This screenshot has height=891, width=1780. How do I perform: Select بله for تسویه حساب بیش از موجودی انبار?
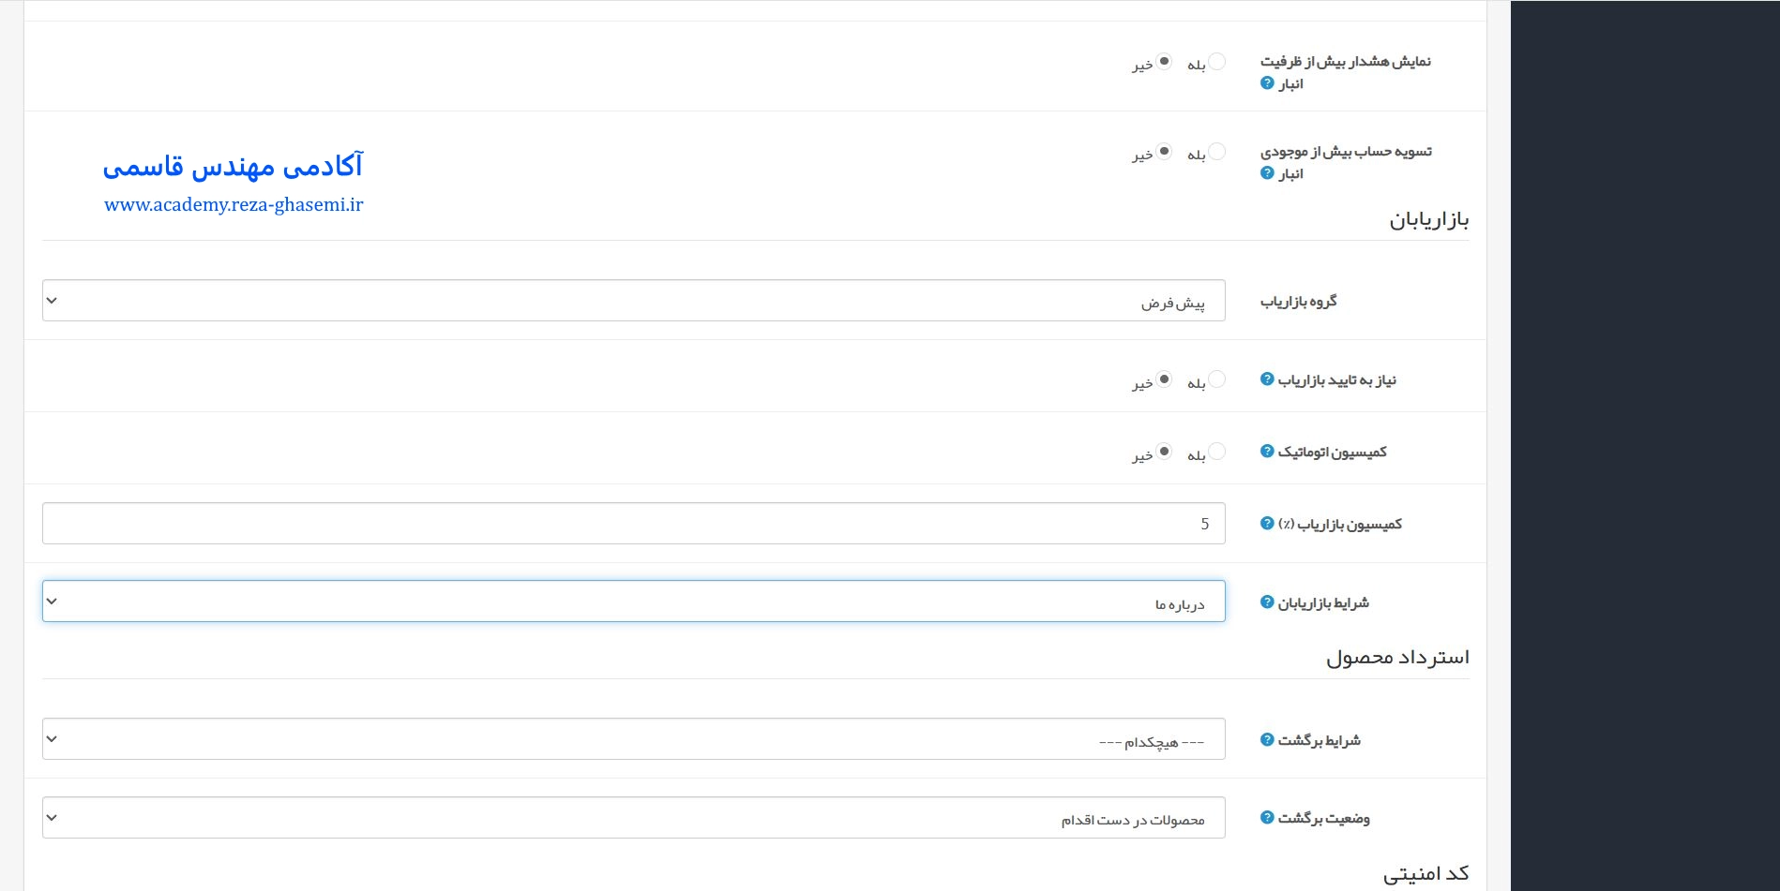tap(1216, 152)
